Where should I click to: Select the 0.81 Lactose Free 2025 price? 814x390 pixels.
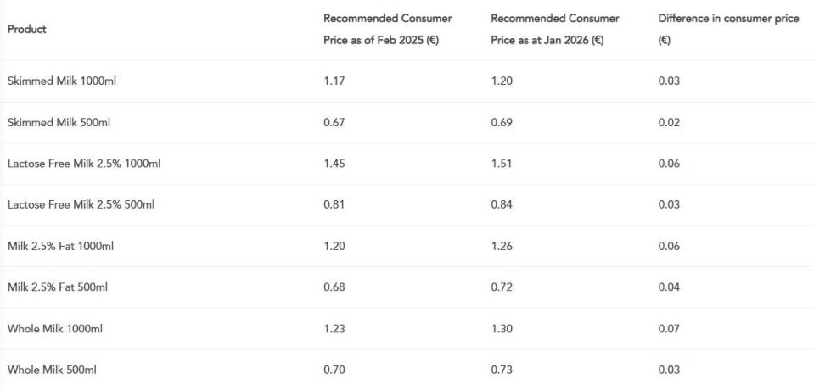pyautogui.click(x=334, y=204)
